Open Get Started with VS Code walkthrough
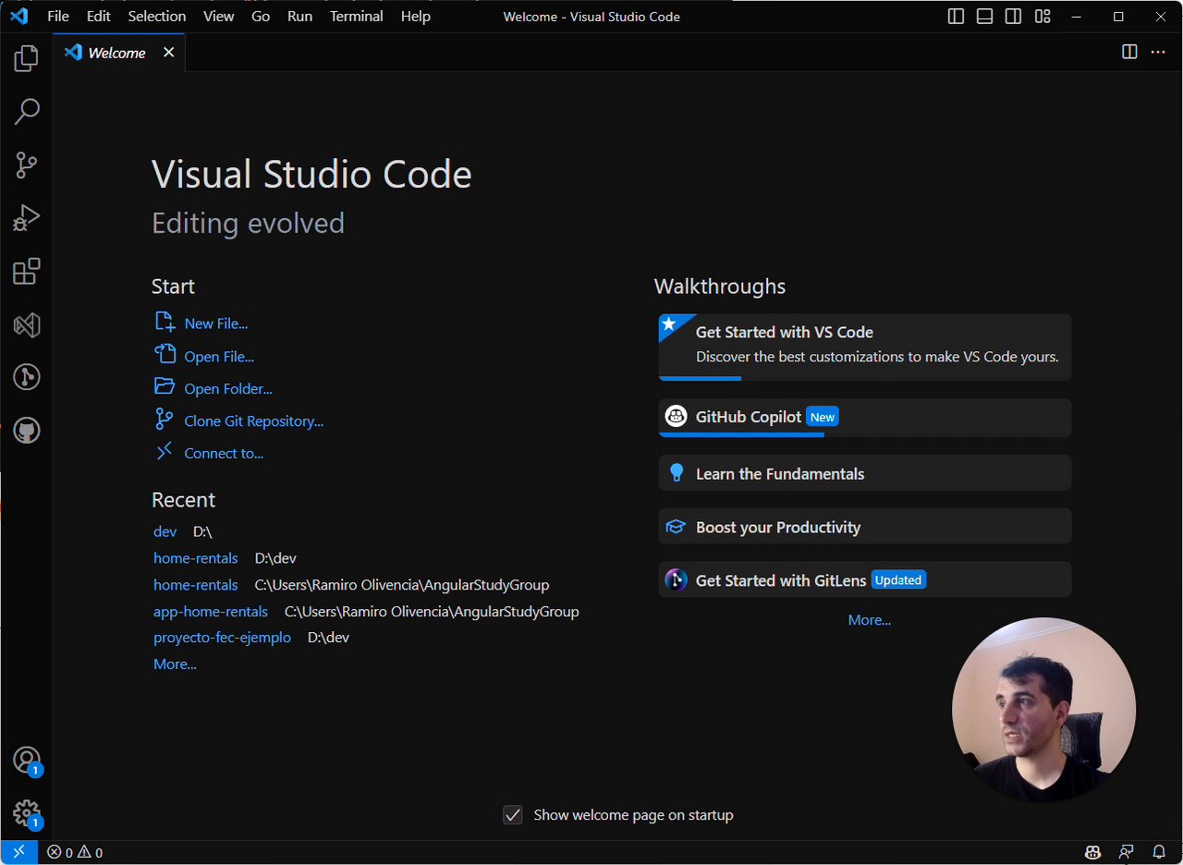1183x865 pixels. click(x=865, y=347)
